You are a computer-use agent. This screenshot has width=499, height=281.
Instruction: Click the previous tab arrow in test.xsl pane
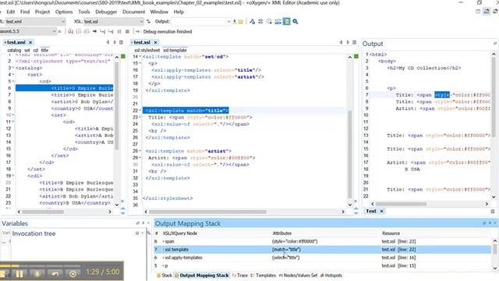tap(341, 42)
